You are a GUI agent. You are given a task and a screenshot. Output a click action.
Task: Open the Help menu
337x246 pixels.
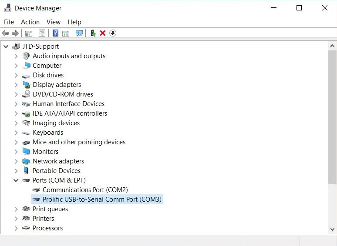[74, 22]
